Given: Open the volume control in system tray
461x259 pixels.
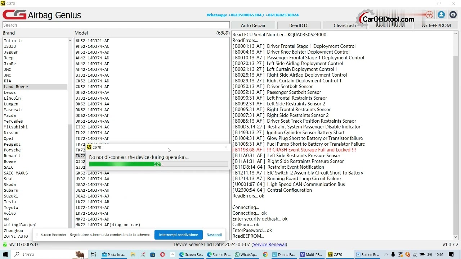Looking at the screenshot, I should (x=429, y=254).
